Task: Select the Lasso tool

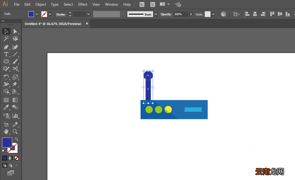Action: click(15, 39)
